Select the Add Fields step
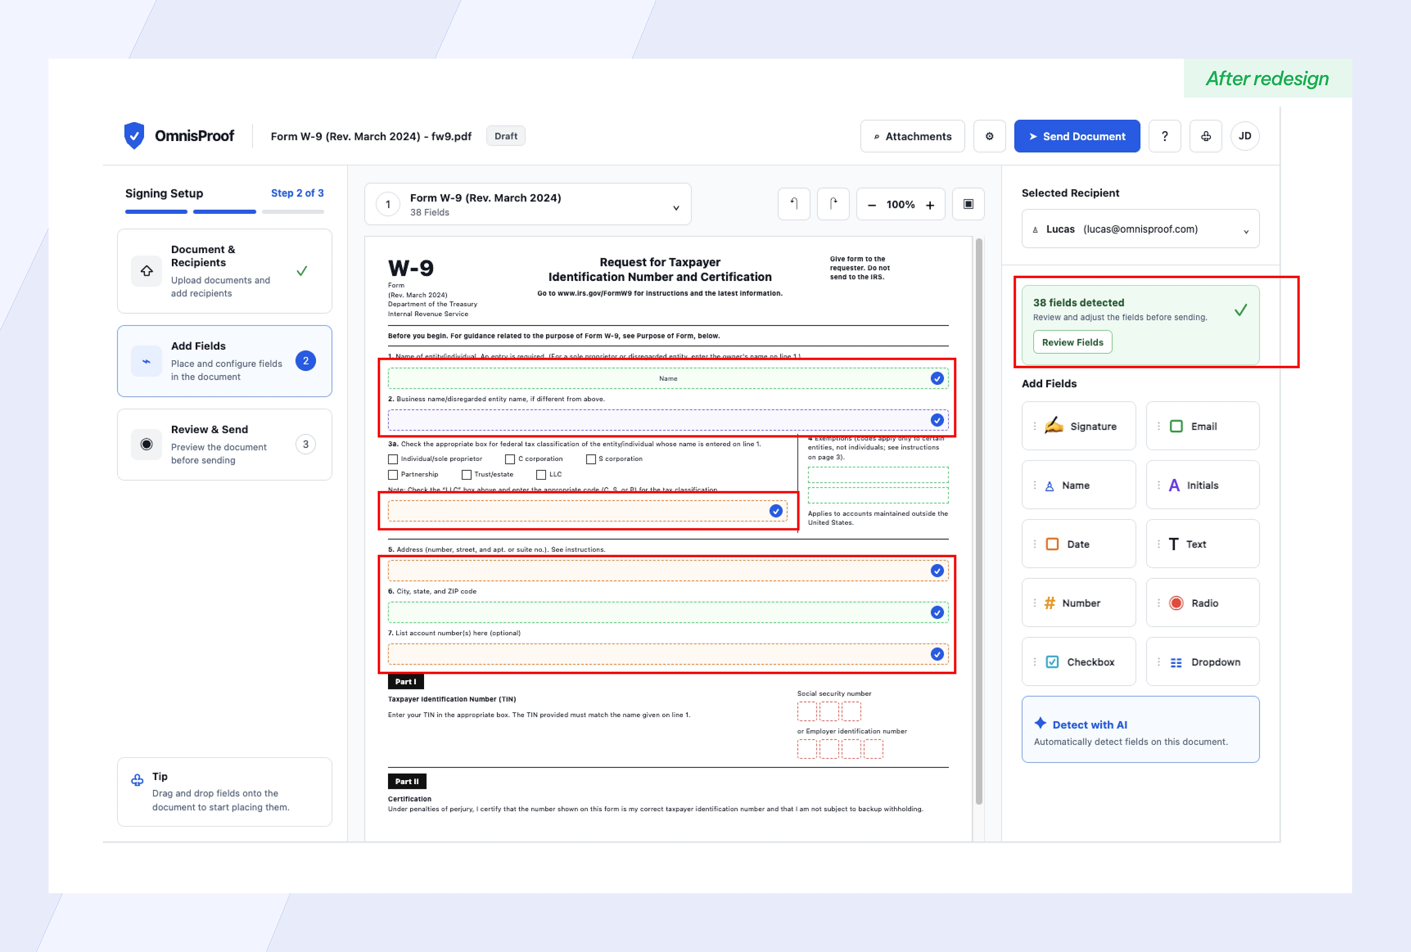This screenshot has height=952, width=1411. 225,361
